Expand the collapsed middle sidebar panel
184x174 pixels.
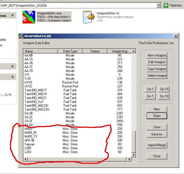(13, 66)
